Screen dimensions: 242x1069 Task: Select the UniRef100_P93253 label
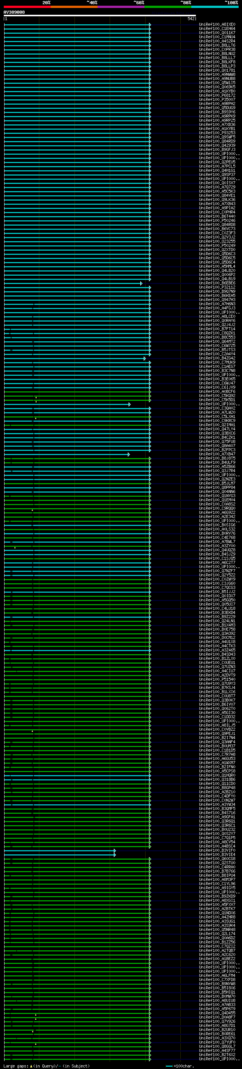(x=217, y=133)
